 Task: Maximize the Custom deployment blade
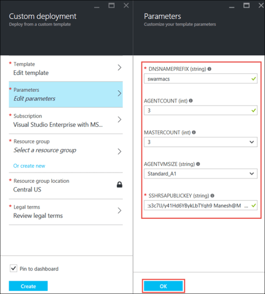coord(111,6)
